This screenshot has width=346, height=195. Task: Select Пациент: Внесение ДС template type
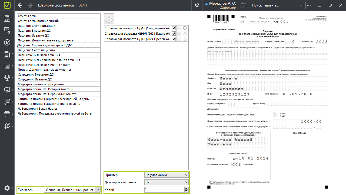[x=59, y=31]
